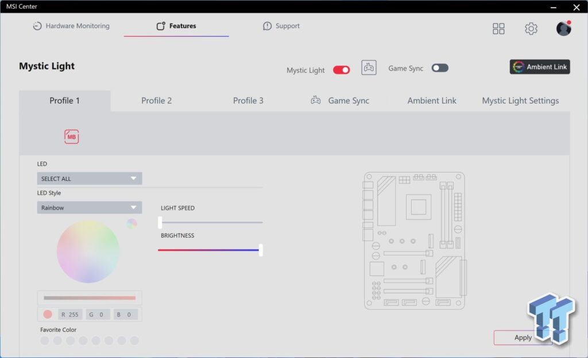Select the Profile 1 tab

[64, 101]
